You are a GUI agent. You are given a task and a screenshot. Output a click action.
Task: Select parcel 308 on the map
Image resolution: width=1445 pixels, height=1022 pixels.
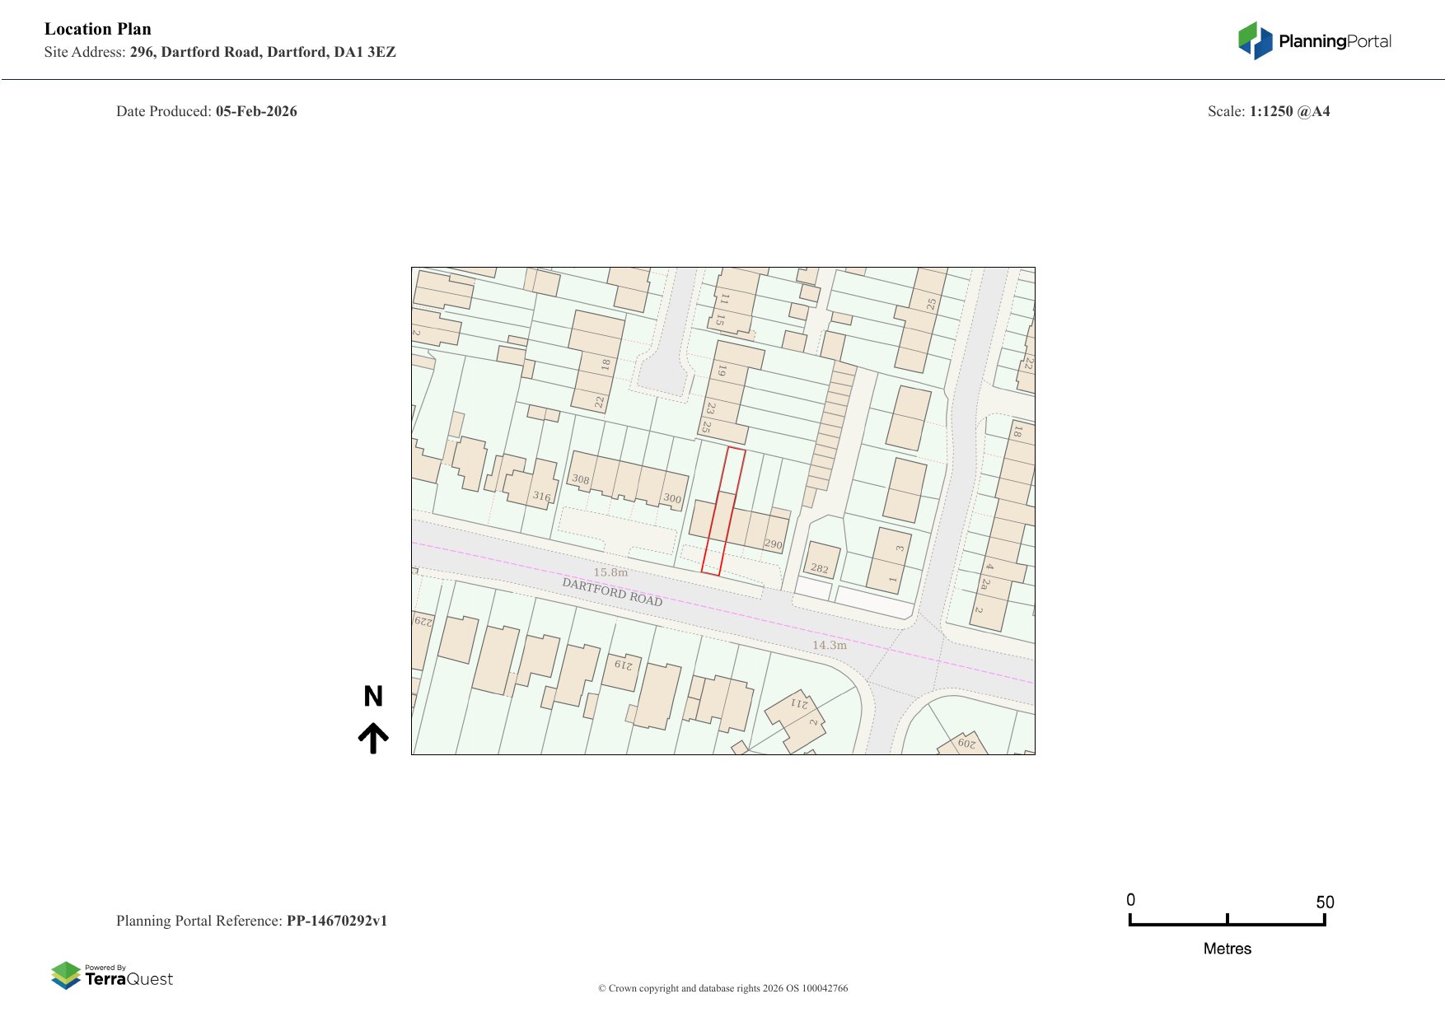point(581,480)
